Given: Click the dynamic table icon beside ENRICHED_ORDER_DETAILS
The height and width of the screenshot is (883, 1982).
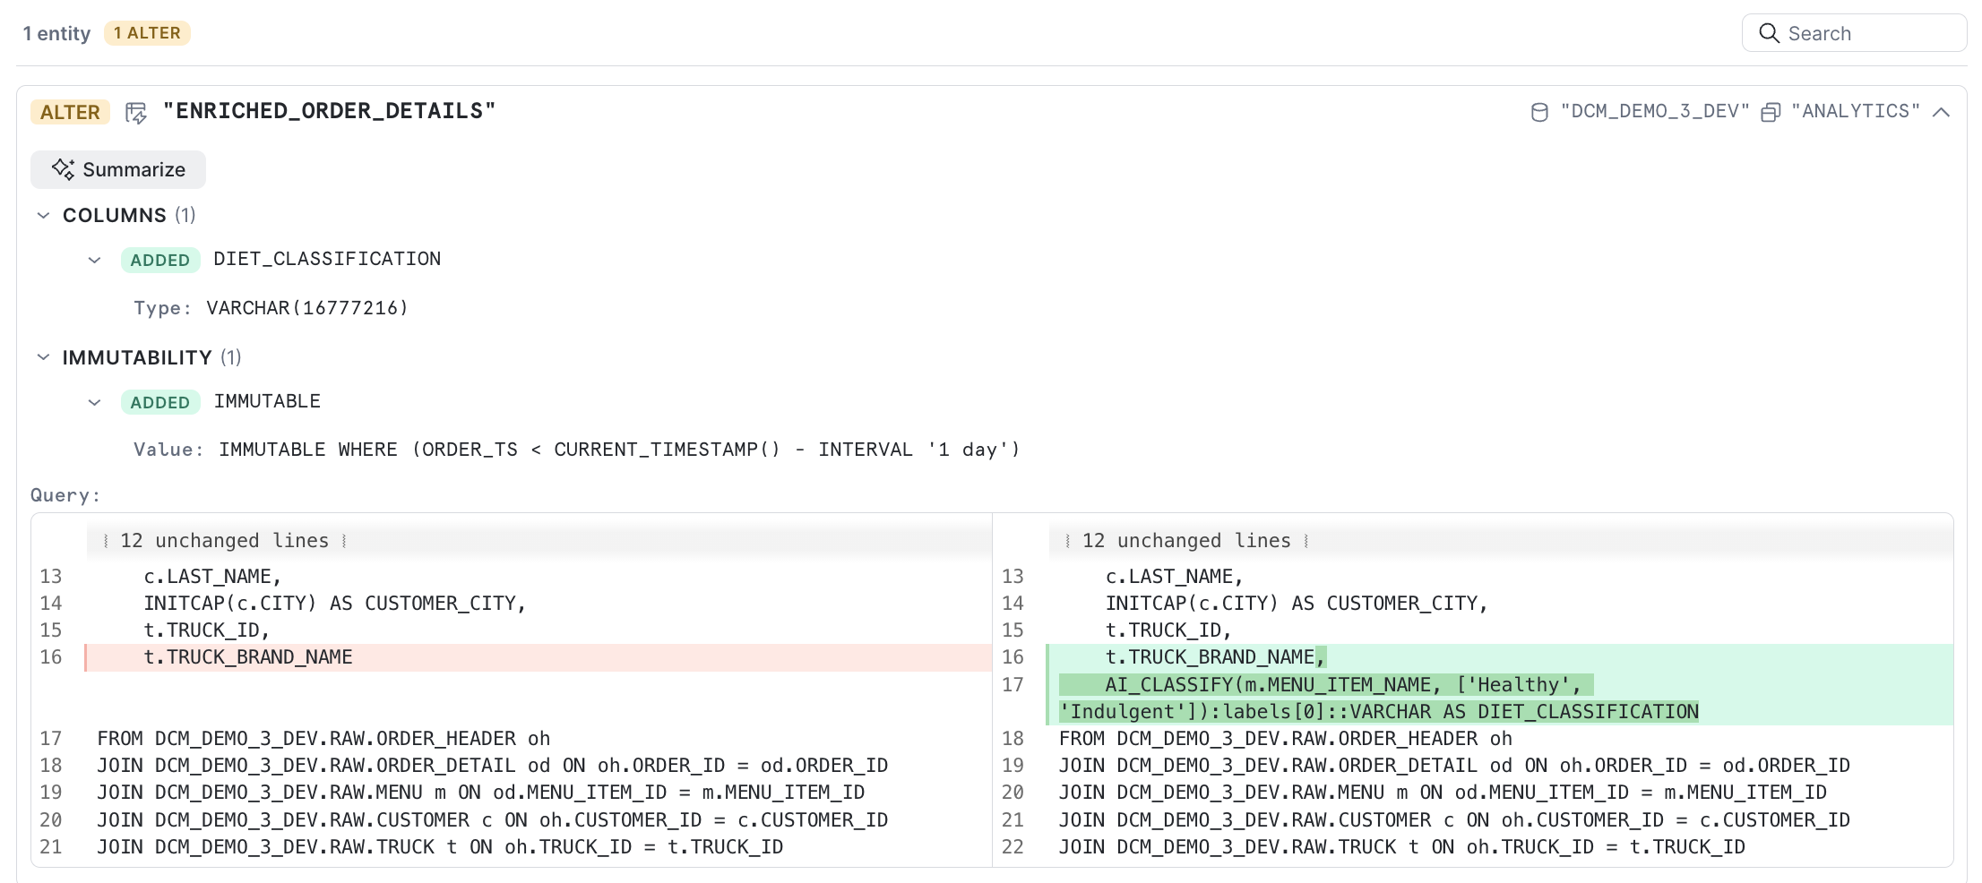Looking at the screenshot, I should (x=136, y=112).
